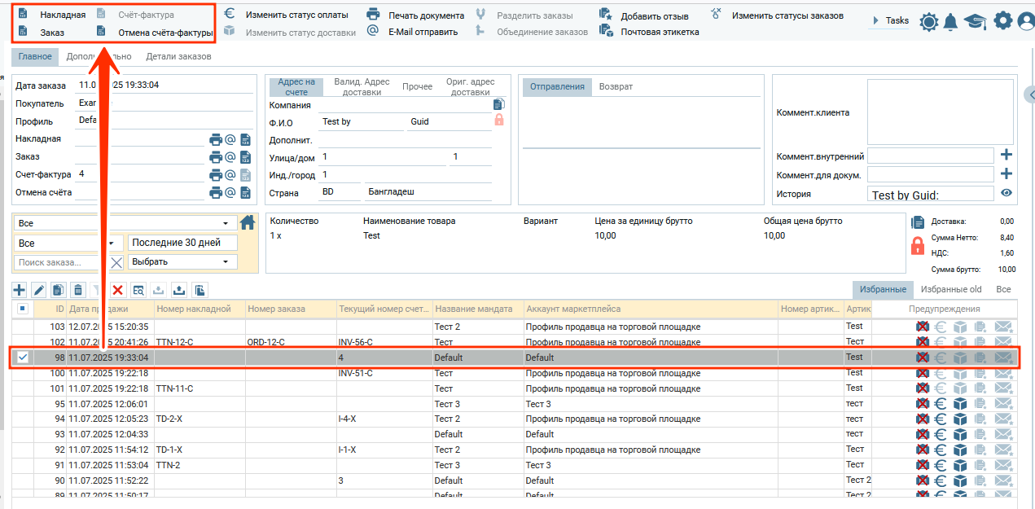This screenshot has width=1035, height=509.
Task: Open the top wide Все filter dropdown
Action: [x=122, y=223]
